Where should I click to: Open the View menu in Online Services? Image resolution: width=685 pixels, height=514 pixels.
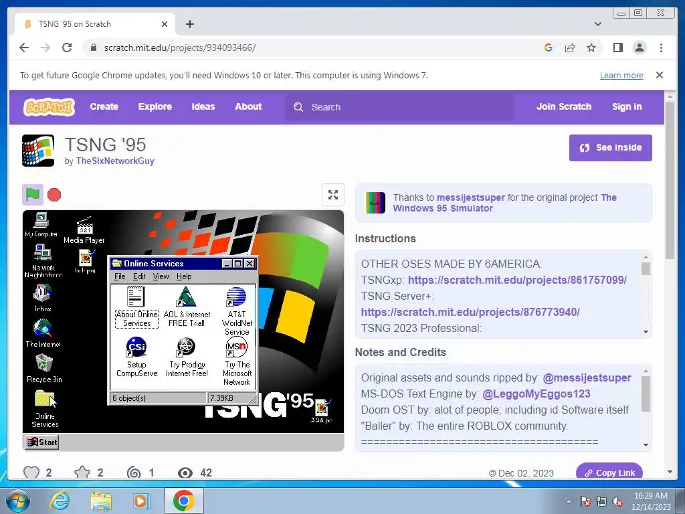[161, 276]
